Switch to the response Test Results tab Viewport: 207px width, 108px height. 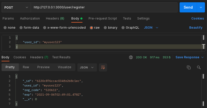pos(61,57)
